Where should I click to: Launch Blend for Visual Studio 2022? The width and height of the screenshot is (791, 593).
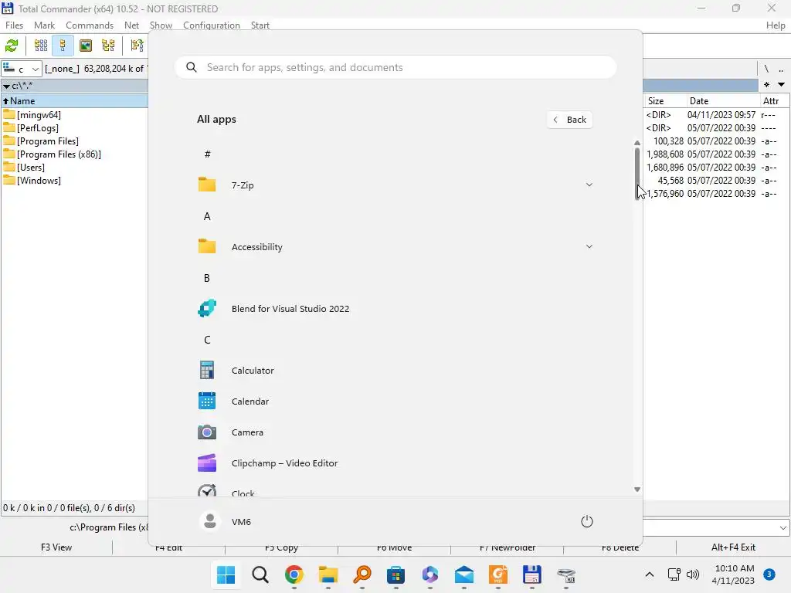coord(290,309)
